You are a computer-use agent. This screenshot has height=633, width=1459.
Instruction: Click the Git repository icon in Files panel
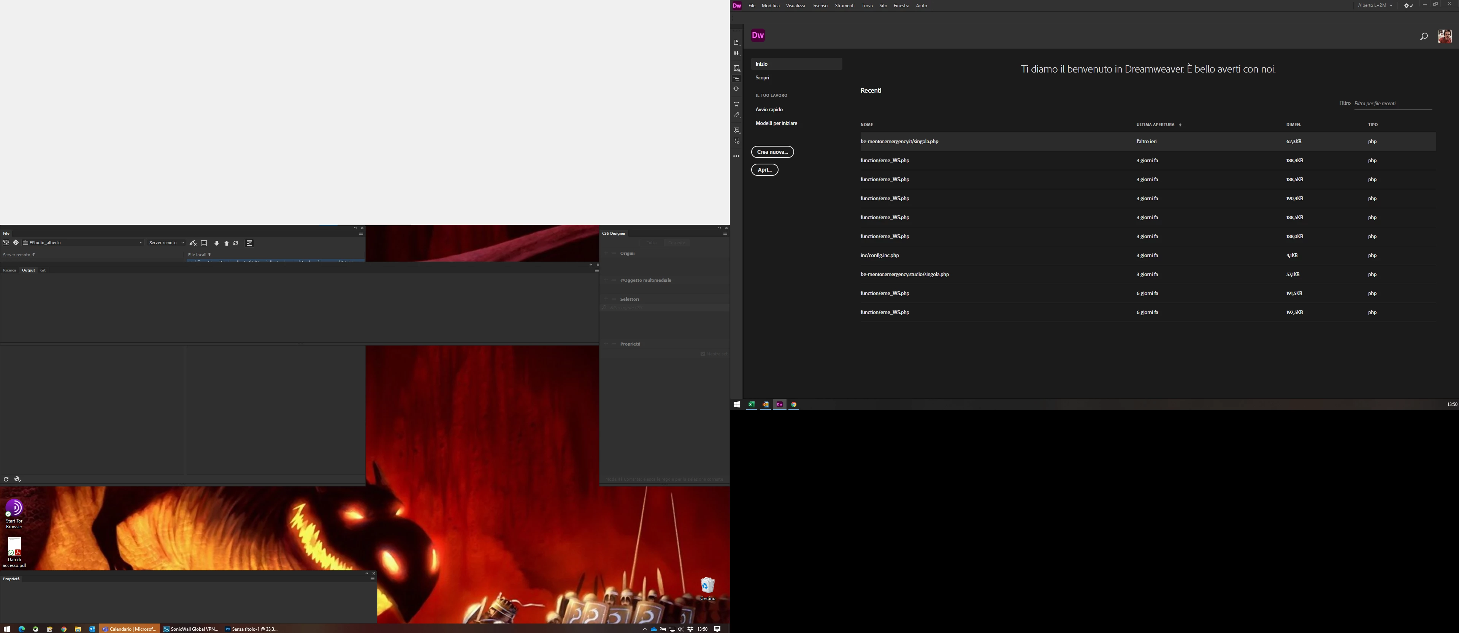(16, 243)
